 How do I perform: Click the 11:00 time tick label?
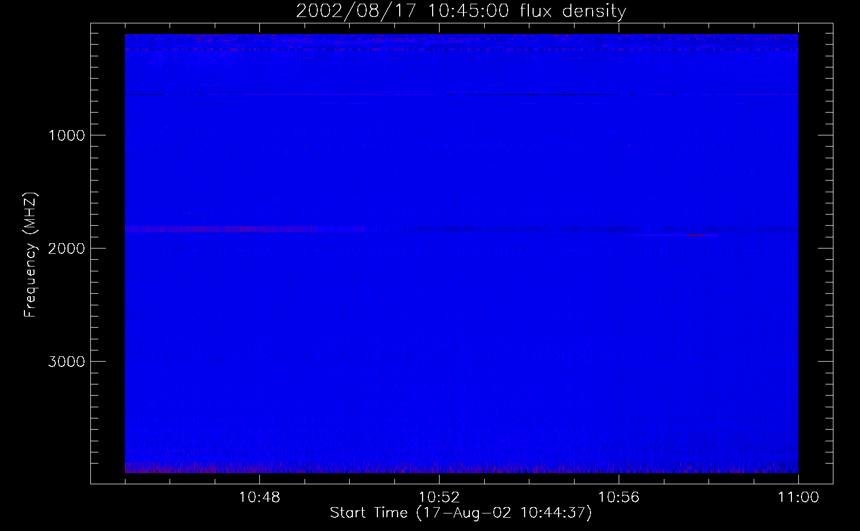pos(798,498)
